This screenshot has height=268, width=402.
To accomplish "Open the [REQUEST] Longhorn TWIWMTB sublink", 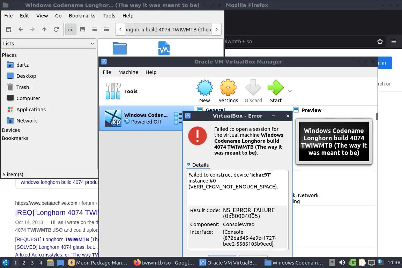I will coord(57,239).
